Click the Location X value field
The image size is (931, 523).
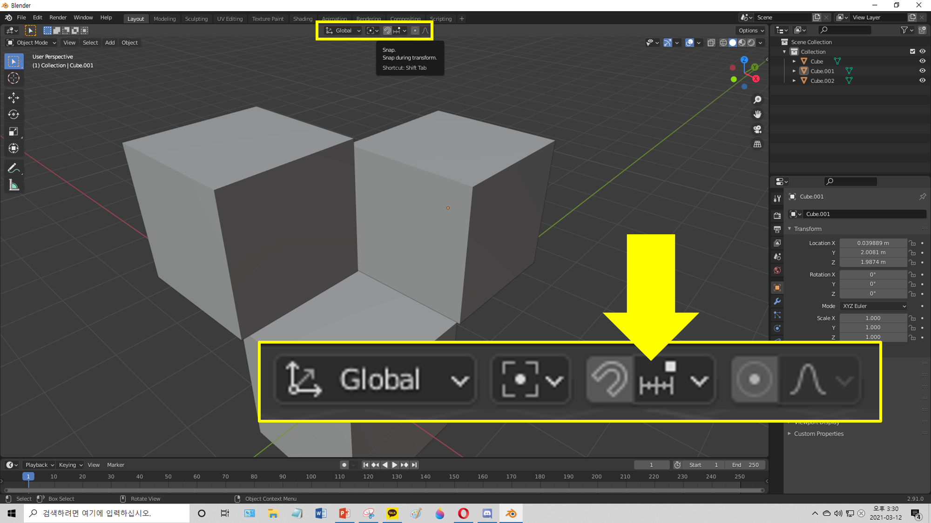(873, 243)
